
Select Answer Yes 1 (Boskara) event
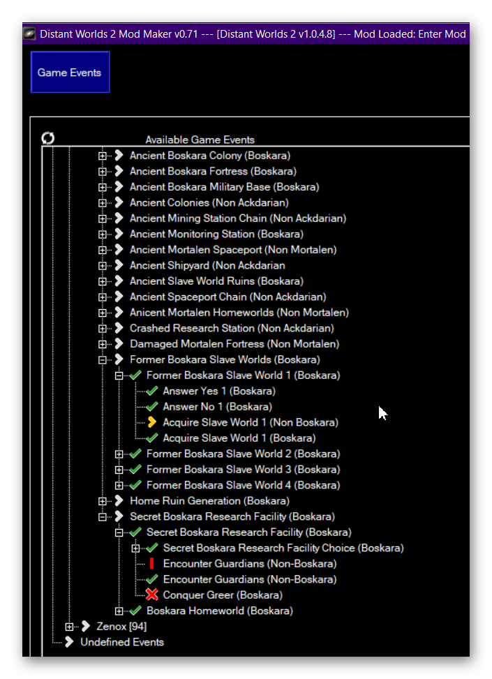tap(219, 391)
